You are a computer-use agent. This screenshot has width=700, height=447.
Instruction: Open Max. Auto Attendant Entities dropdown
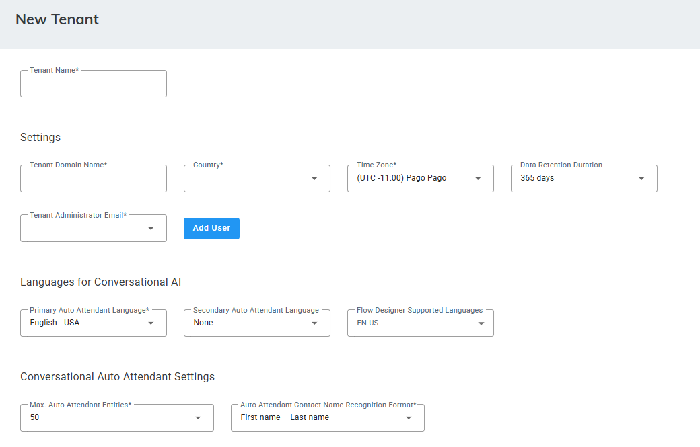[x=108, y=417]
